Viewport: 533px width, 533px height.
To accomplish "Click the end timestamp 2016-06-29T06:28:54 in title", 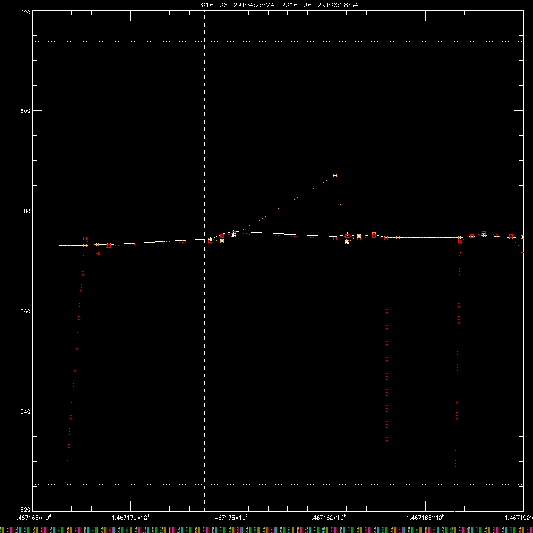I will point(319,5).
